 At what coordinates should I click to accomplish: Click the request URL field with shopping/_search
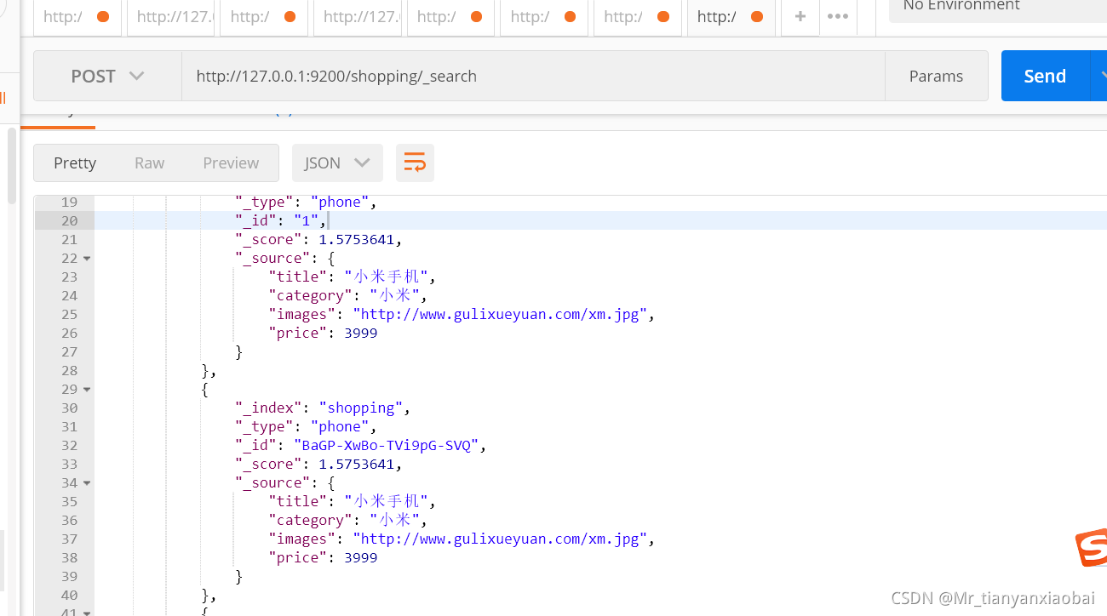(x=533, y=76)
